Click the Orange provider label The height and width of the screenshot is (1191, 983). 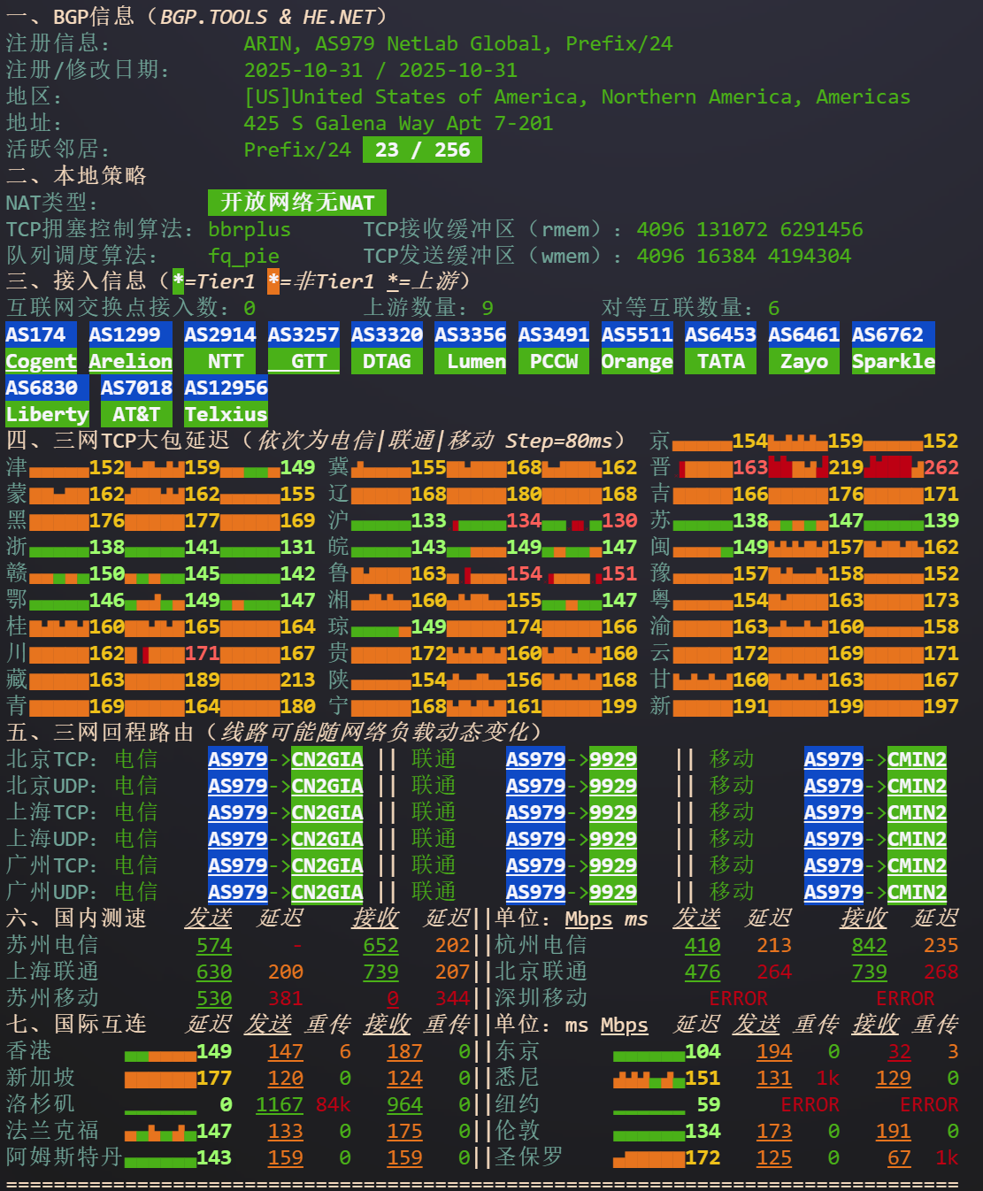click(x=637, y=361)
